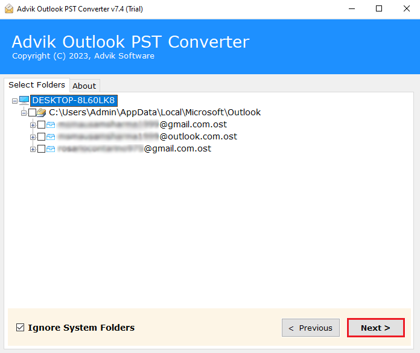Open the About tab
Screen dimensions: 420x353
[x=84, y=86]
